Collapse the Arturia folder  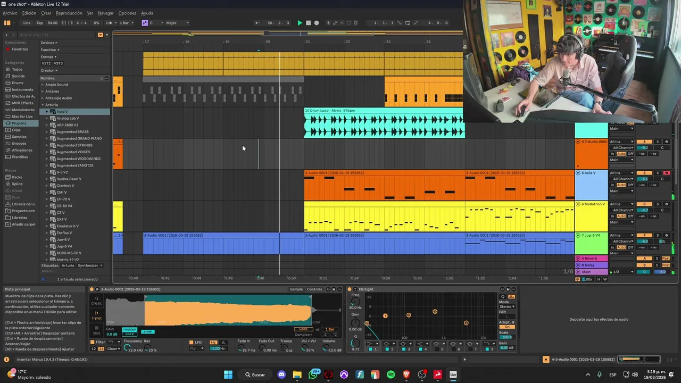tap(43, 105)
